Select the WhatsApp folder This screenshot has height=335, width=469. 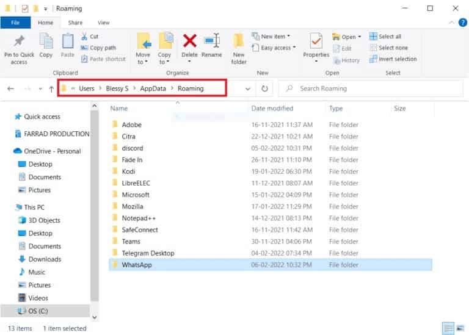coord(271,265)
